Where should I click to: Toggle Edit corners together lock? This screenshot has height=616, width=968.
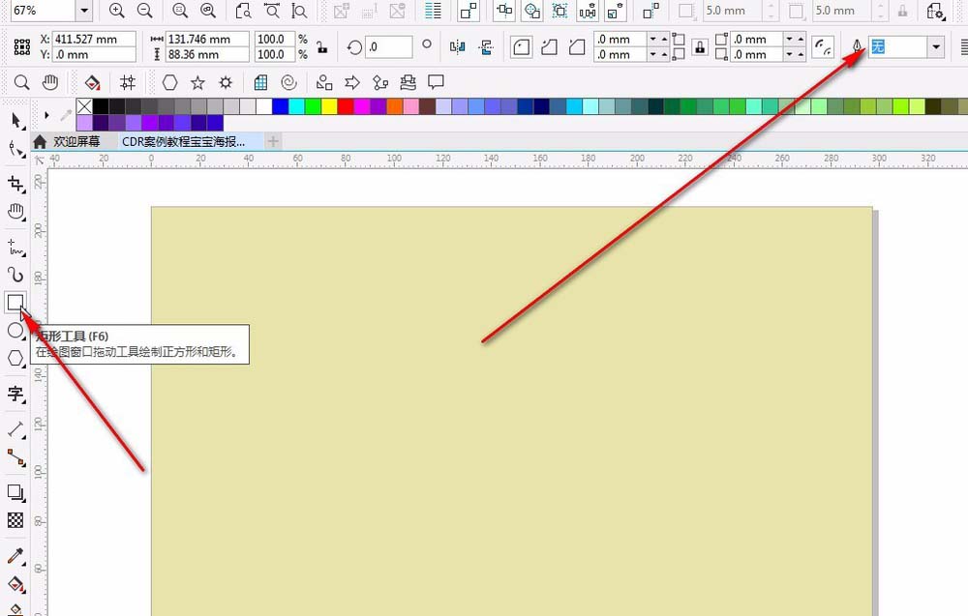coord(700,46)
